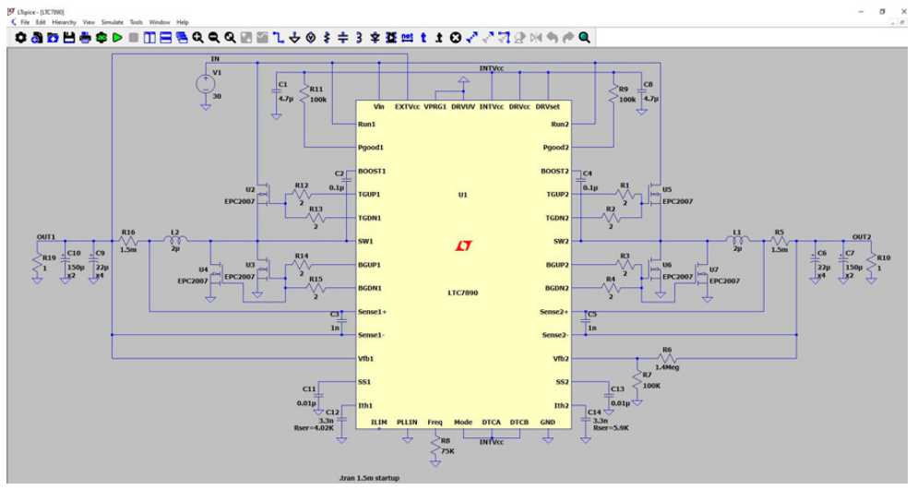This screenshot has width=917, height=490.
Task: Place an Inductor component
Action: (359, 38)
